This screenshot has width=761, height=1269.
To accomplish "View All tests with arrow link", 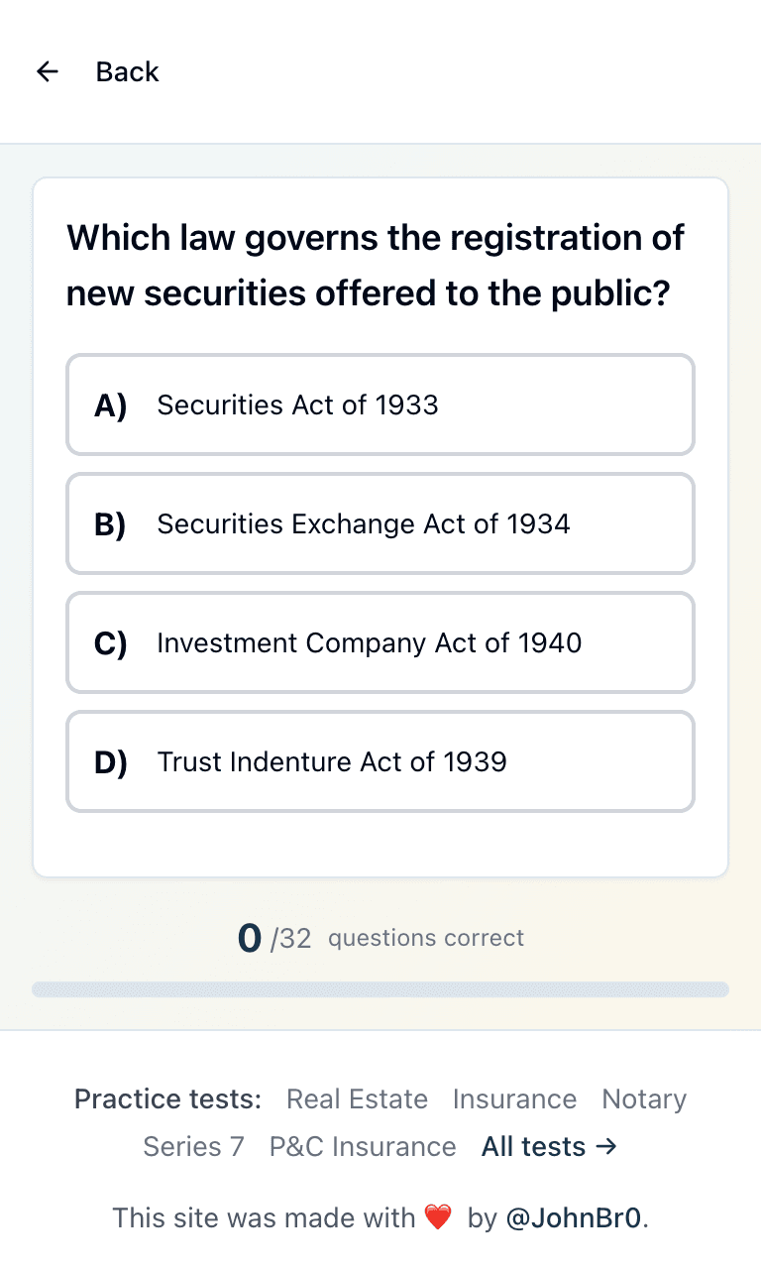I will point(550,1146).
